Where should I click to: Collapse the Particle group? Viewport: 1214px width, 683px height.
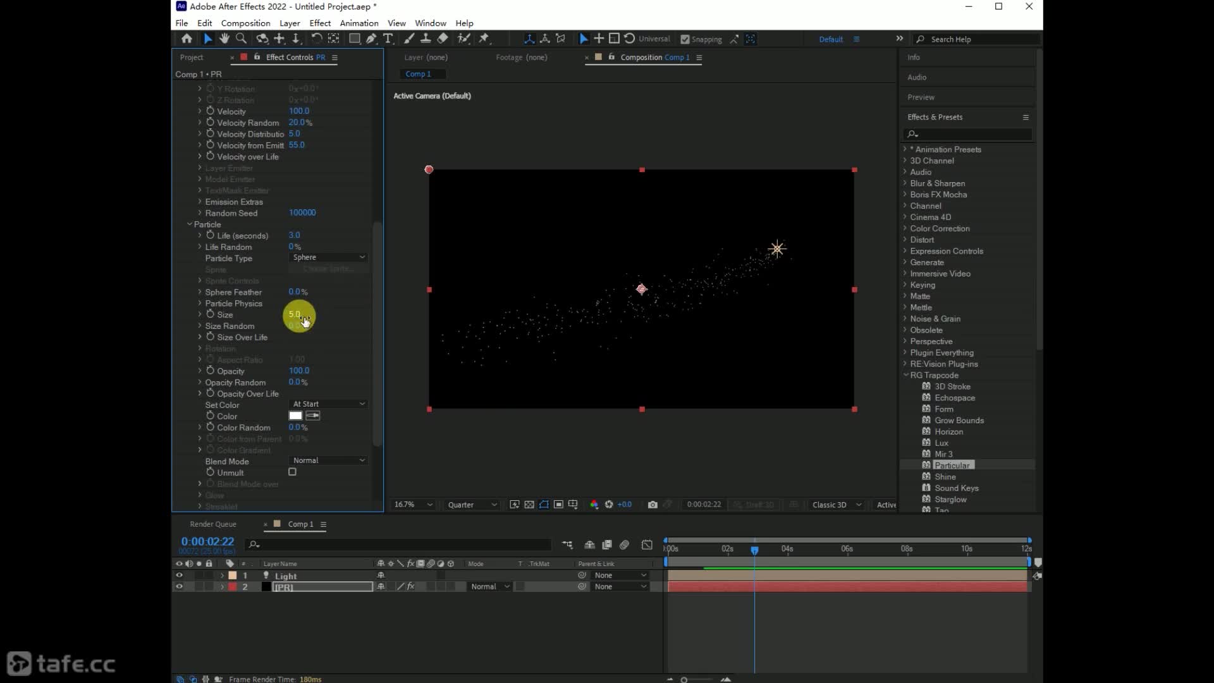(x=189, y=225)
